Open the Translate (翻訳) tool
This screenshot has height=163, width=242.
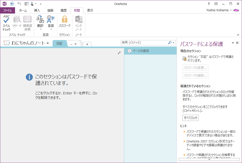(40, 21)
